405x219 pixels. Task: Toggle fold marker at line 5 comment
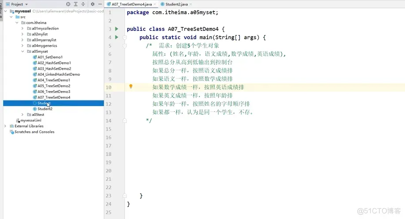point(125,46)
